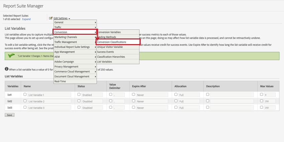Choose Classification Hierarchies in submenu
This screenshot has width=284, height=142.
118,57
